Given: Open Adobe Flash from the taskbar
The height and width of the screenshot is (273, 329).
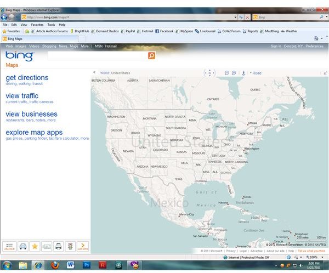Looking at the screenshot, I should coord(103,265).
